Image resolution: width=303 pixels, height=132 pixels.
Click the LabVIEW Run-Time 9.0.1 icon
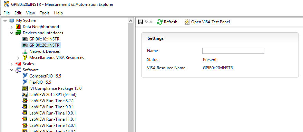coord(25,107)
